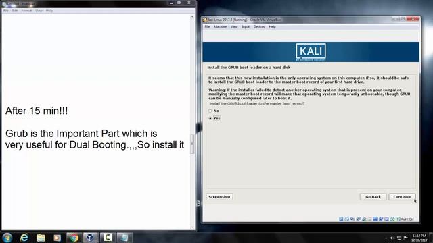Image resolution: width=433 pixels, height=243 pixels.
Task: Click Notepad scrollbar up arrow
Action: (x=192, y=17)
